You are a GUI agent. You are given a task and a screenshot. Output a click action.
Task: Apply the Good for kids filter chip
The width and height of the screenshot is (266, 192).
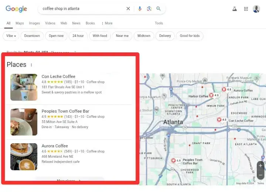190,36
